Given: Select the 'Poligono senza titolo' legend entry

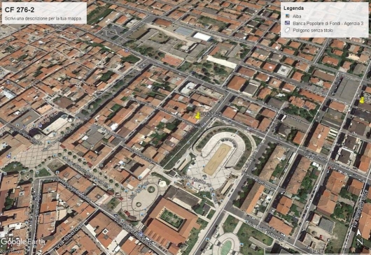Looking at the screenshot, I should (313, 31).
